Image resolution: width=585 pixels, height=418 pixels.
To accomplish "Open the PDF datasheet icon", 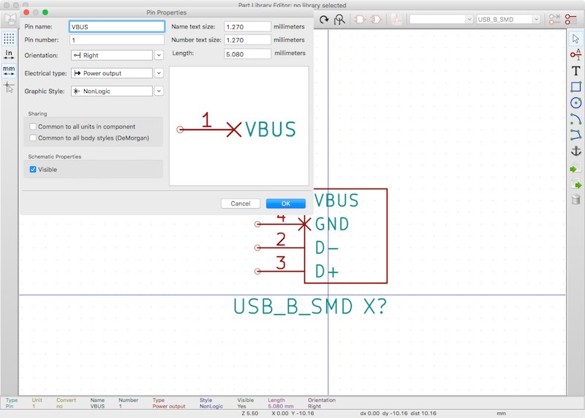I will 396,20.
